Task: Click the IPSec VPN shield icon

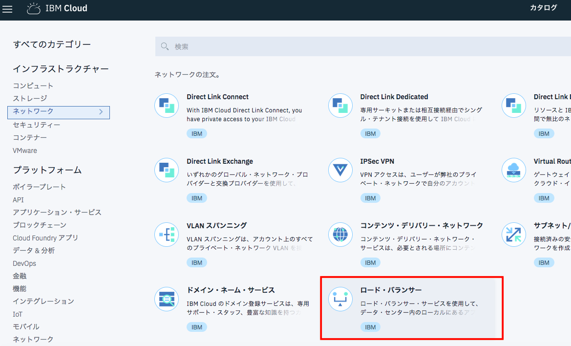Action: tap(340, 170)
